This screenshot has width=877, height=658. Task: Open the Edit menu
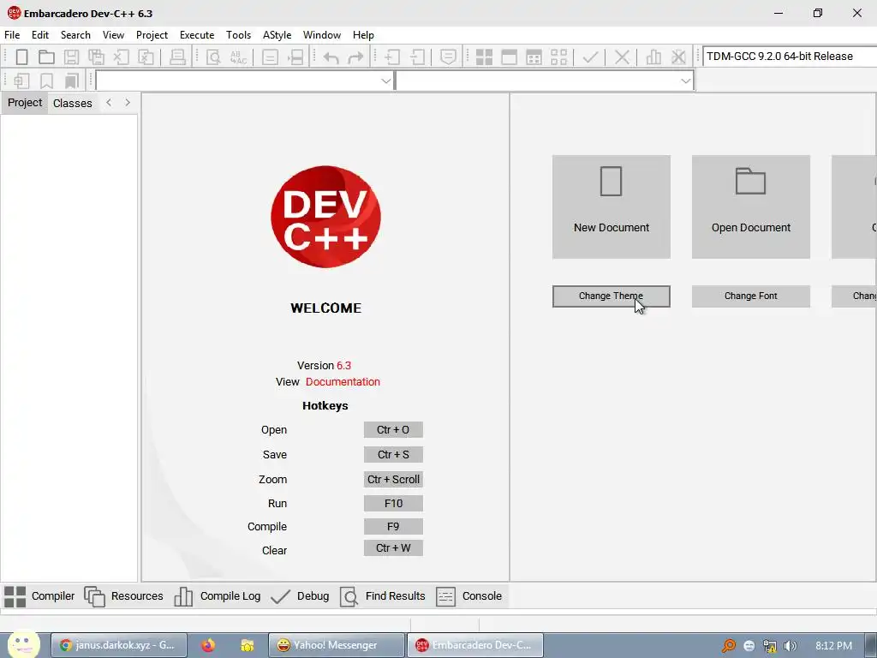click(40, 34)
